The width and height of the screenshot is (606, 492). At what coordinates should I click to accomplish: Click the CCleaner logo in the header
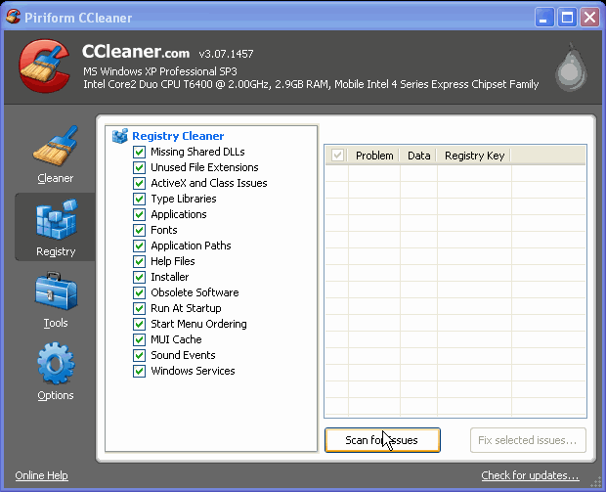pyautogui.click(x=45, y=66)
